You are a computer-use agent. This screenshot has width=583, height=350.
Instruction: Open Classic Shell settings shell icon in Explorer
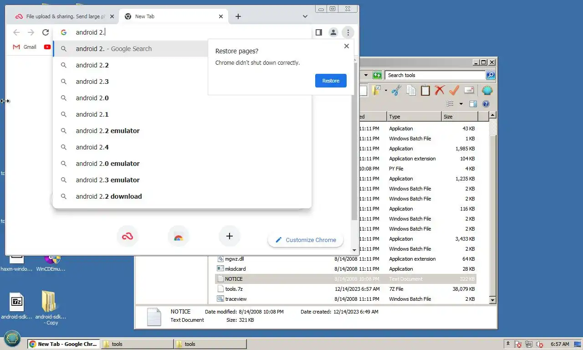click(x=487, y=90)
